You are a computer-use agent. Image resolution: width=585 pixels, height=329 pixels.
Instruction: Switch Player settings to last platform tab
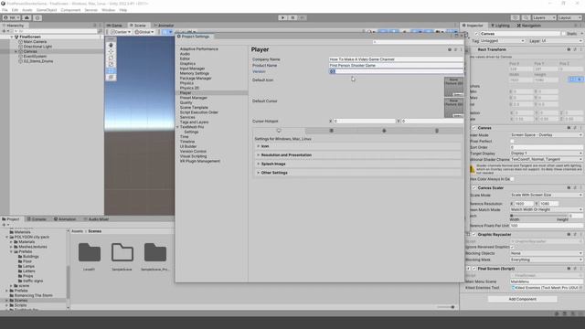tap(437, 131)
